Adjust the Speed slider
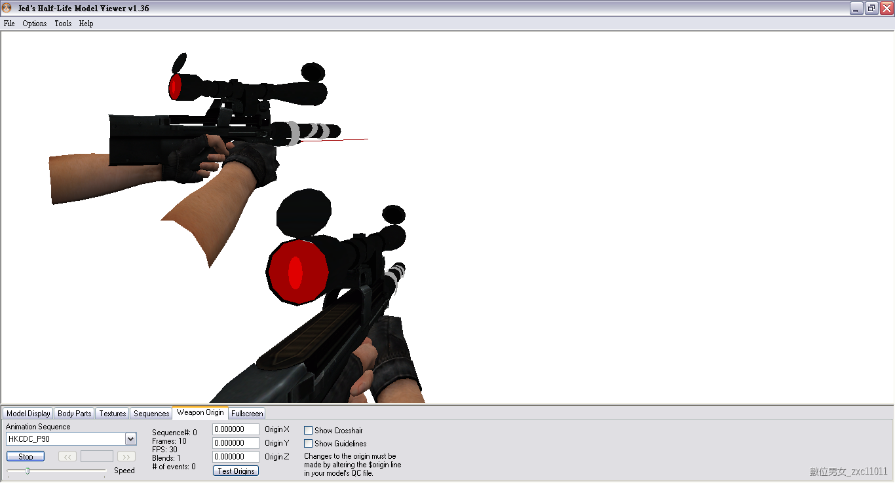The image size is (895, 483). point(28,471)
